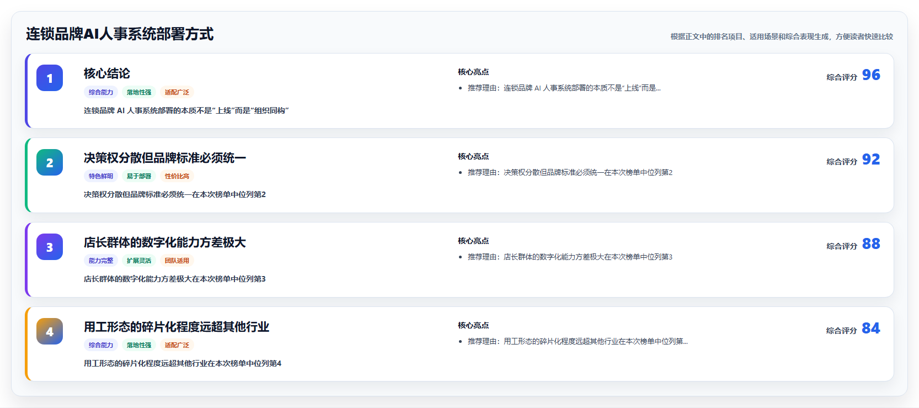Click the description 连锁品牌 AI 人事系统部署的本质 under 核心结论
Viewport: 919px width, 408px height.
point(186,110)
